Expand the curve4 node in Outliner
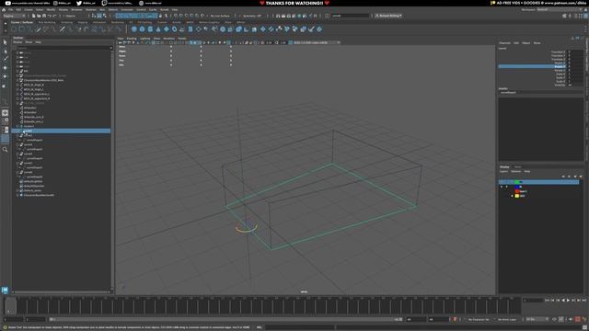 (x=17, y=154)
